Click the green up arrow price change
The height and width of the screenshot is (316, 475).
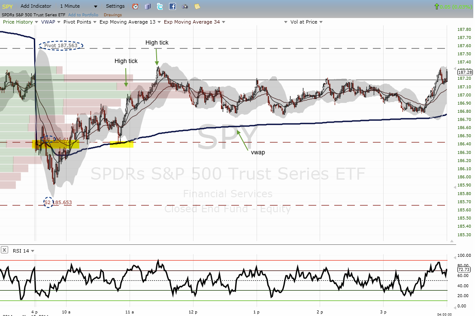coord(436,6)
